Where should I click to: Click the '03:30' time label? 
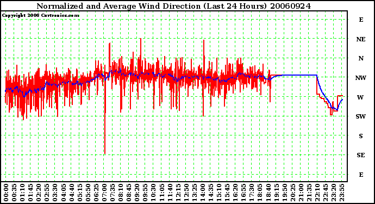55,193
